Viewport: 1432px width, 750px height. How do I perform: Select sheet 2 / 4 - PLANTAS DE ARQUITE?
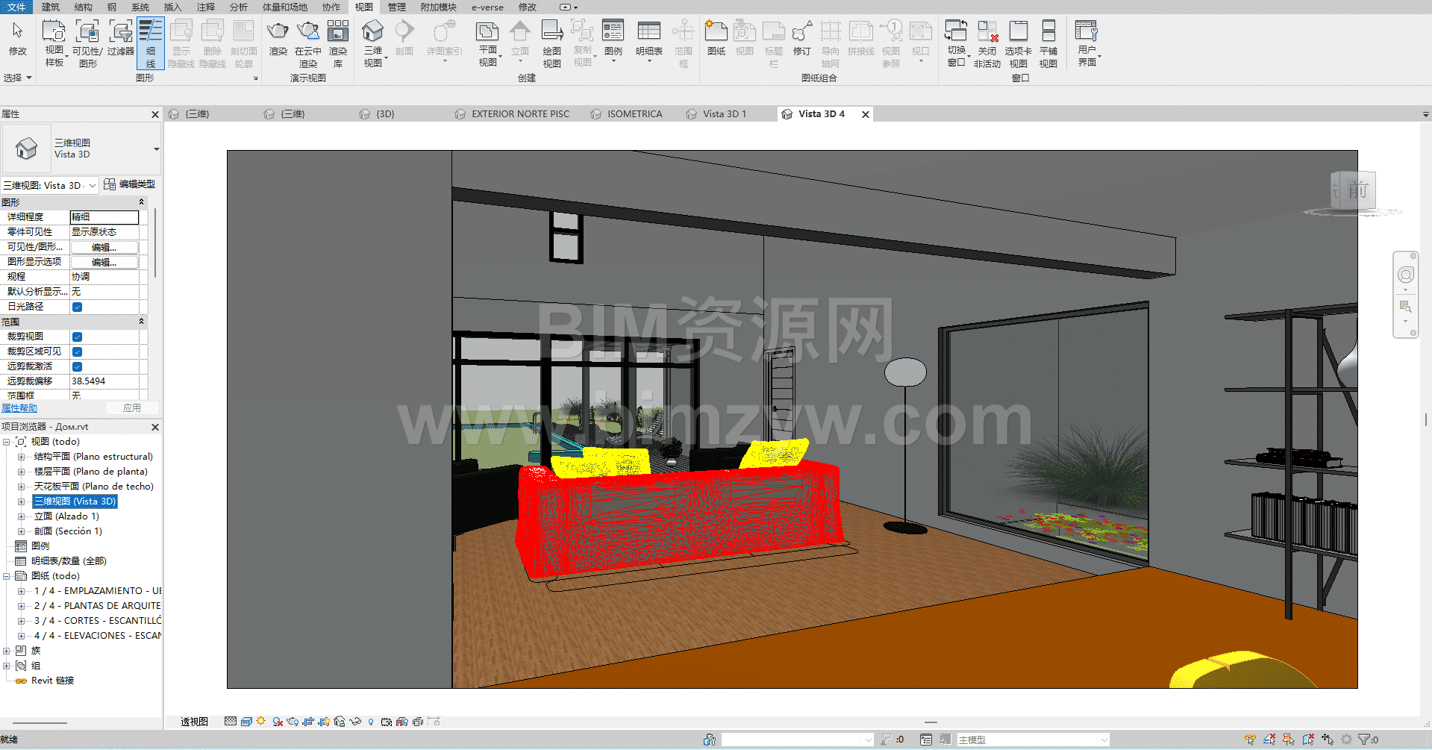click(x=98, y=606)
